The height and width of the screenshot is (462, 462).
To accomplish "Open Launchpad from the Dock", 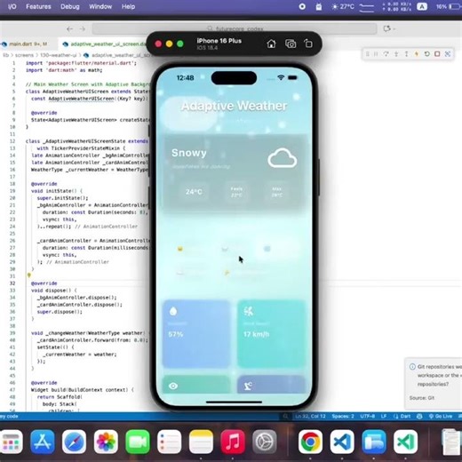I will click(x=12, y=442).
